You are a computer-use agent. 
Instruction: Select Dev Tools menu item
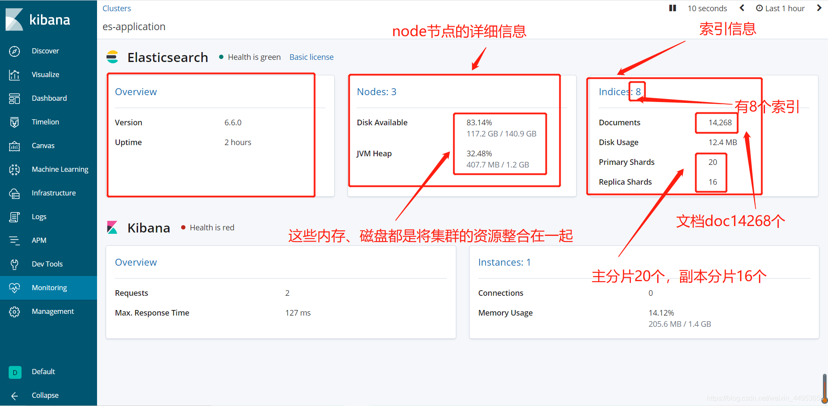(x=47, y=264)
